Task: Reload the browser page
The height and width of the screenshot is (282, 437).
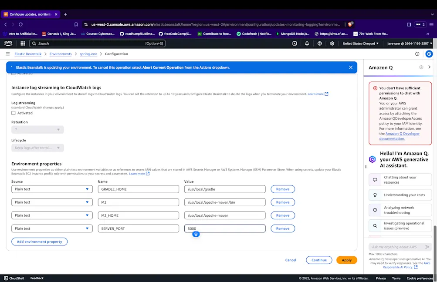Action: 20,24
